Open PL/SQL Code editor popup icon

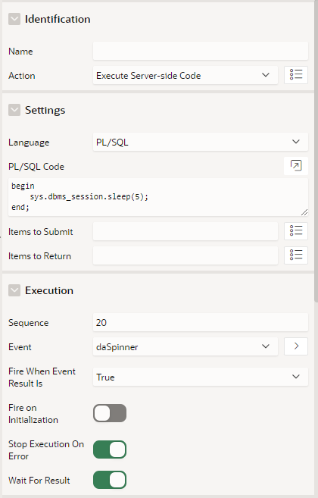pos(296,165)
